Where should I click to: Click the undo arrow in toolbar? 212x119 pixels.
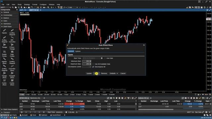[32, 7]
